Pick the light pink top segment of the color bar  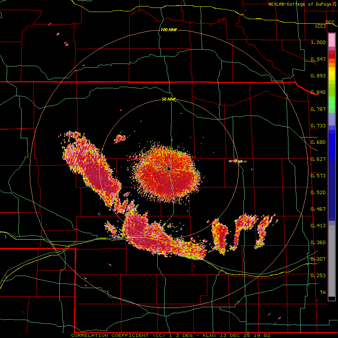[332, 40]
